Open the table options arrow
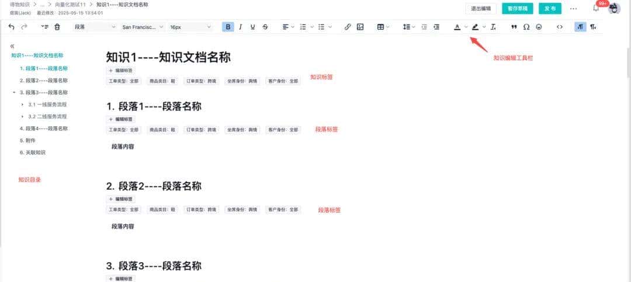The image size is (631, 282). pyautogui.click(x=387, y=27)
